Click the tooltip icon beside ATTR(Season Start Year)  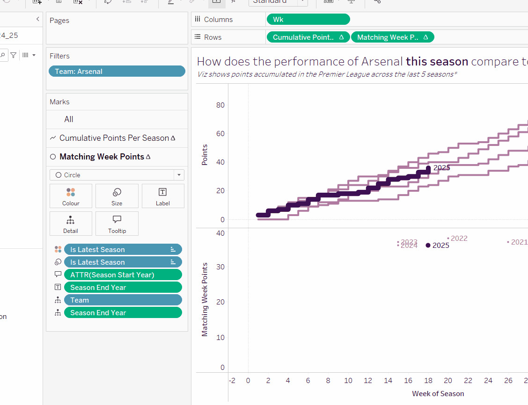[x=58, y=275]
